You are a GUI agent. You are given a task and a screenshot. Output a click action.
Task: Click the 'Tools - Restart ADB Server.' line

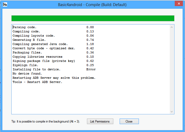click(37, 82)
